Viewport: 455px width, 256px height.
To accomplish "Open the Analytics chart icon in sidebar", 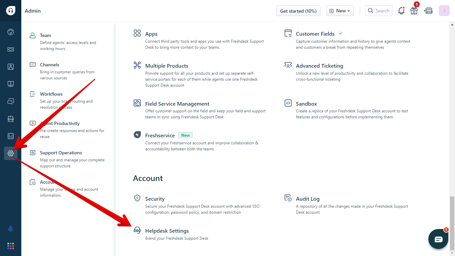I will click(11, 136).
